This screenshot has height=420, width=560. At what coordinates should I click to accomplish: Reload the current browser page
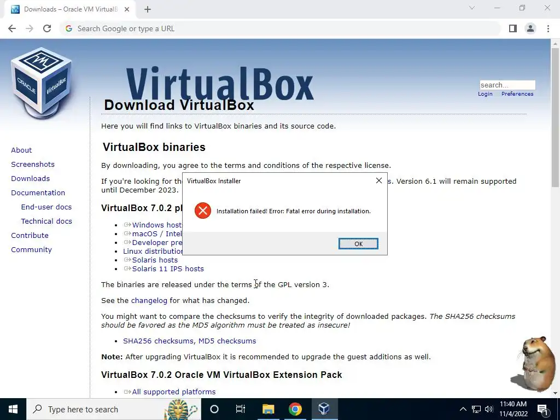click(x=47, y=28)
